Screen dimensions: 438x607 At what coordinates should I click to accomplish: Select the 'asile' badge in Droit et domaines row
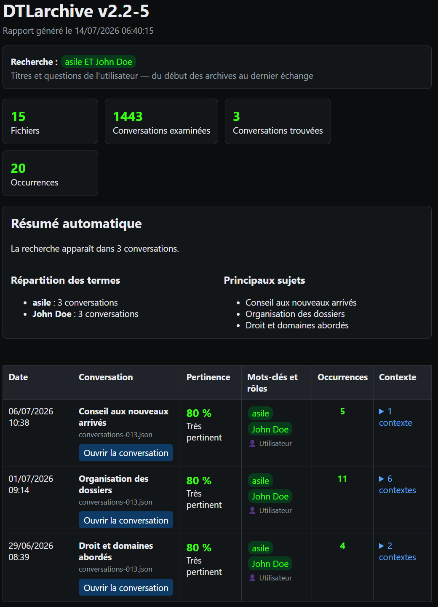[x=260, y=548]
